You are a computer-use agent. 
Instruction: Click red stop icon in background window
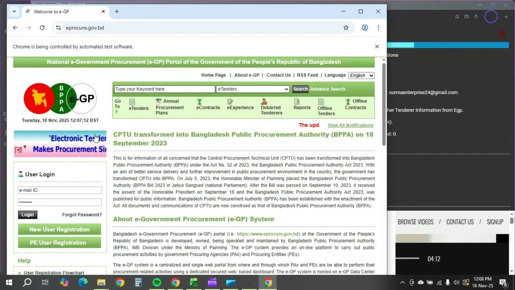(x=502, y=33)
